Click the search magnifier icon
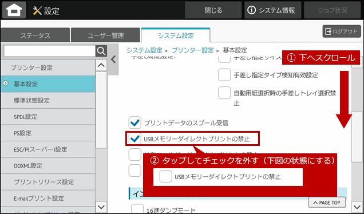This screenshot has width=364, height=214. pos(101,51)
